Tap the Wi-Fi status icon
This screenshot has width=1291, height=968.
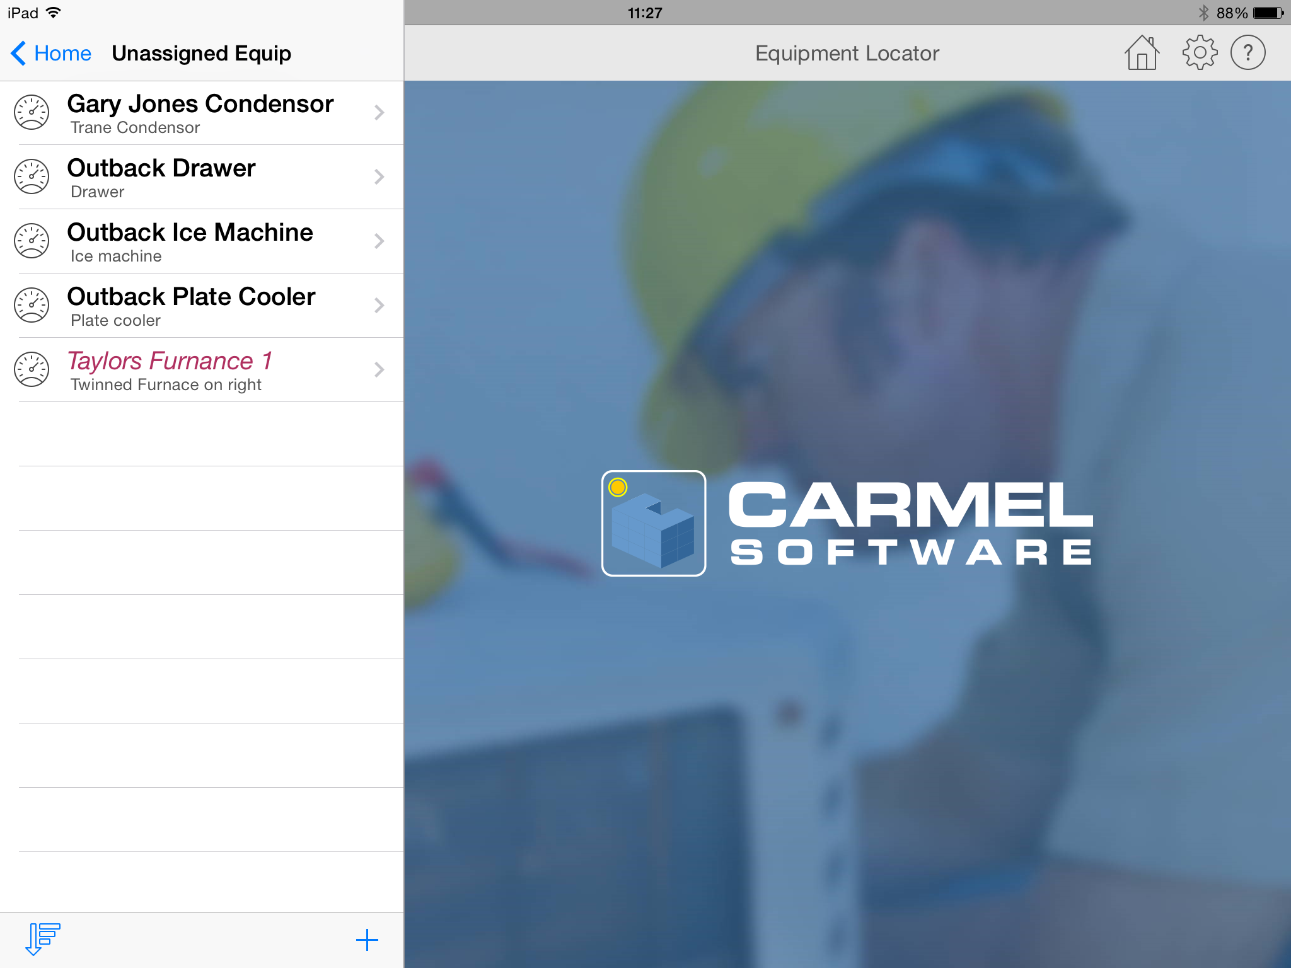pyautogui.click(x=54, y=13)
